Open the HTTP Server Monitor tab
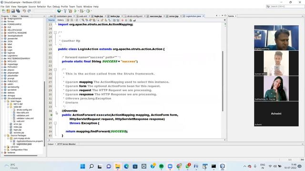This screenshot has width=305, height=171. 67,144
